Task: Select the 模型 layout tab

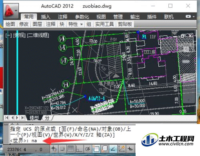Action: coord(34,118)
